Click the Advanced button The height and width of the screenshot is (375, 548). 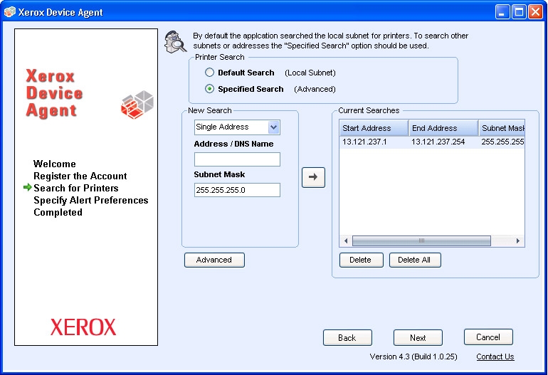coord(214,260)
